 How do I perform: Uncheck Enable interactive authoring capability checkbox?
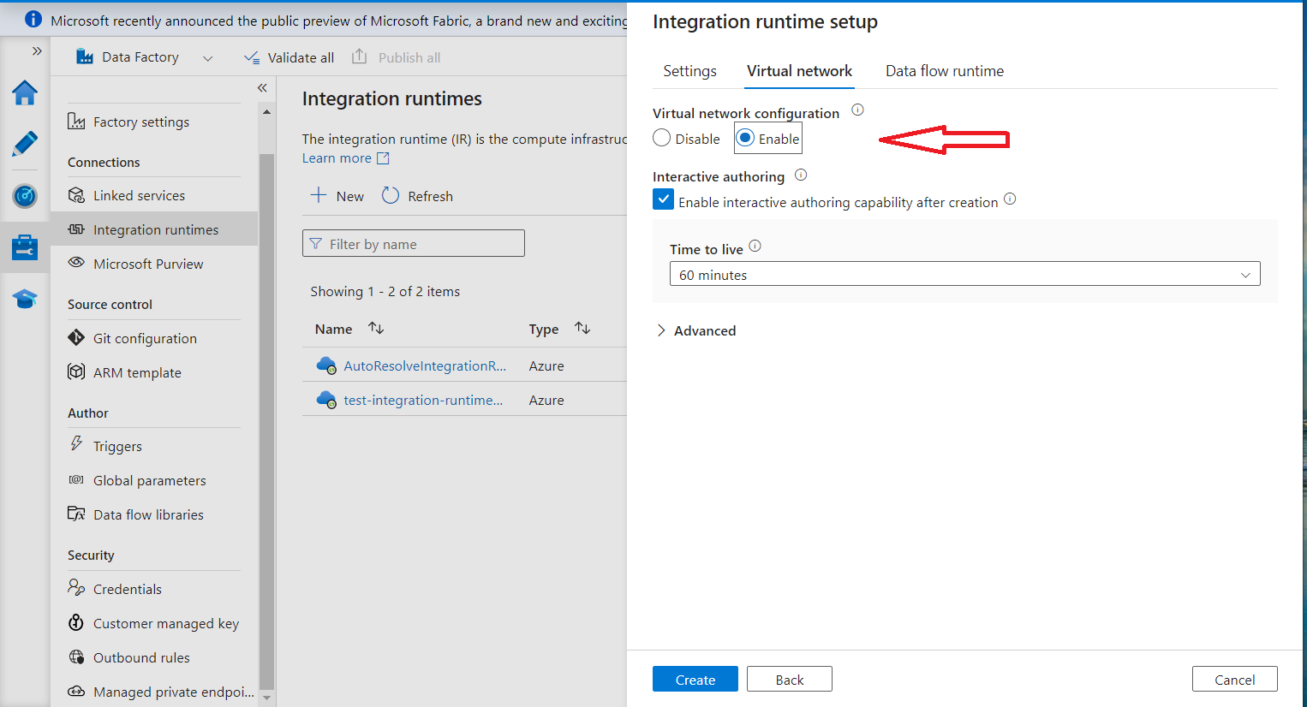click(x=664, y=200)
